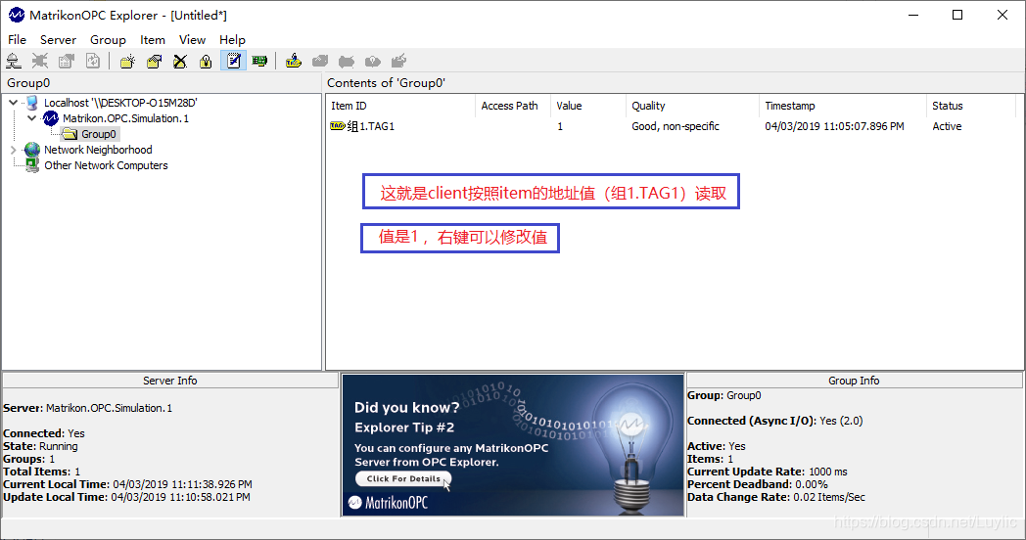This screenshot has height=540, width=1026.
Task: Sort by Timestamp column header
Action: [x=843, y=106]
